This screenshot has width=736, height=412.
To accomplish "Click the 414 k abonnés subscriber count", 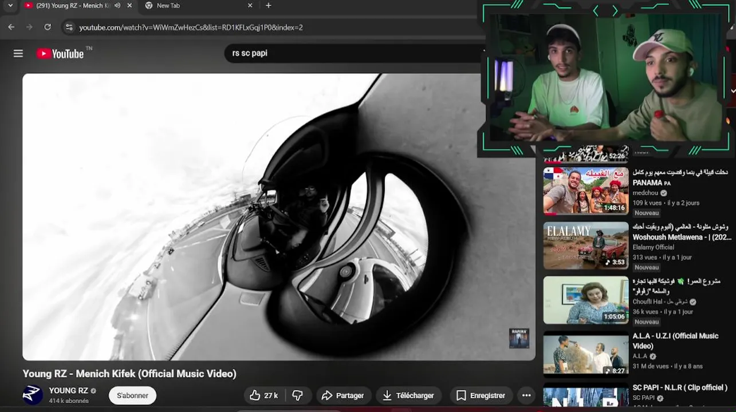I will tap(69, 401).
